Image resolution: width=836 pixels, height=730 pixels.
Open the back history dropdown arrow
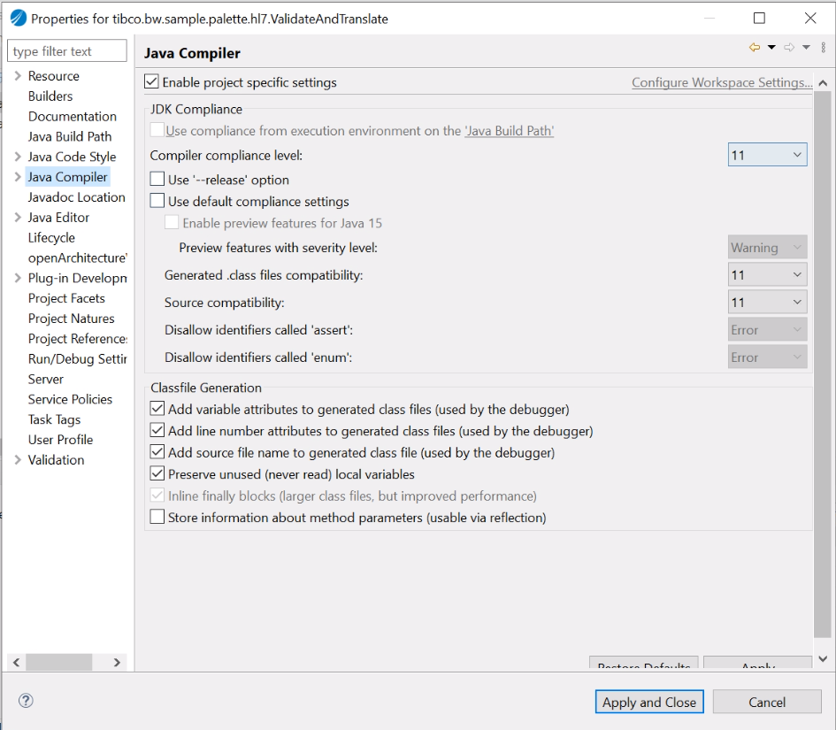point(771,48)
